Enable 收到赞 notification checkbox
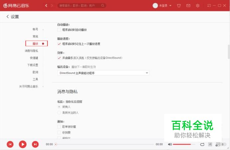The image size is (230, 150). tap(59, 132)
